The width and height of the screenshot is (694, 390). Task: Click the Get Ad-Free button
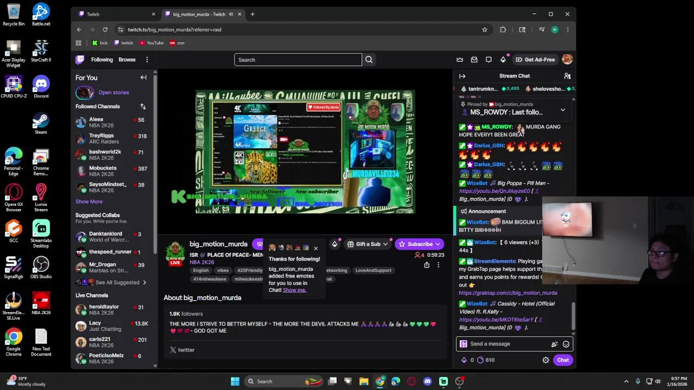[535, 60]
